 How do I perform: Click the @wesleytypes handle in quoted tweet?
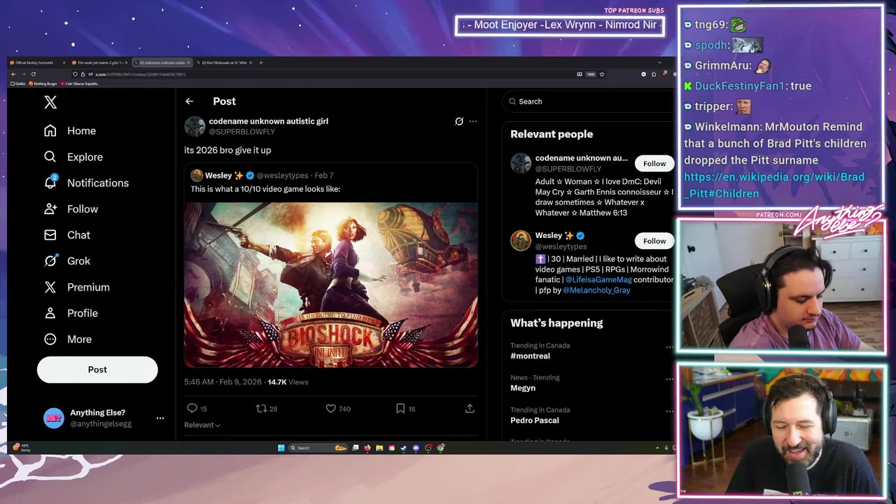click(x=282, y=176)
